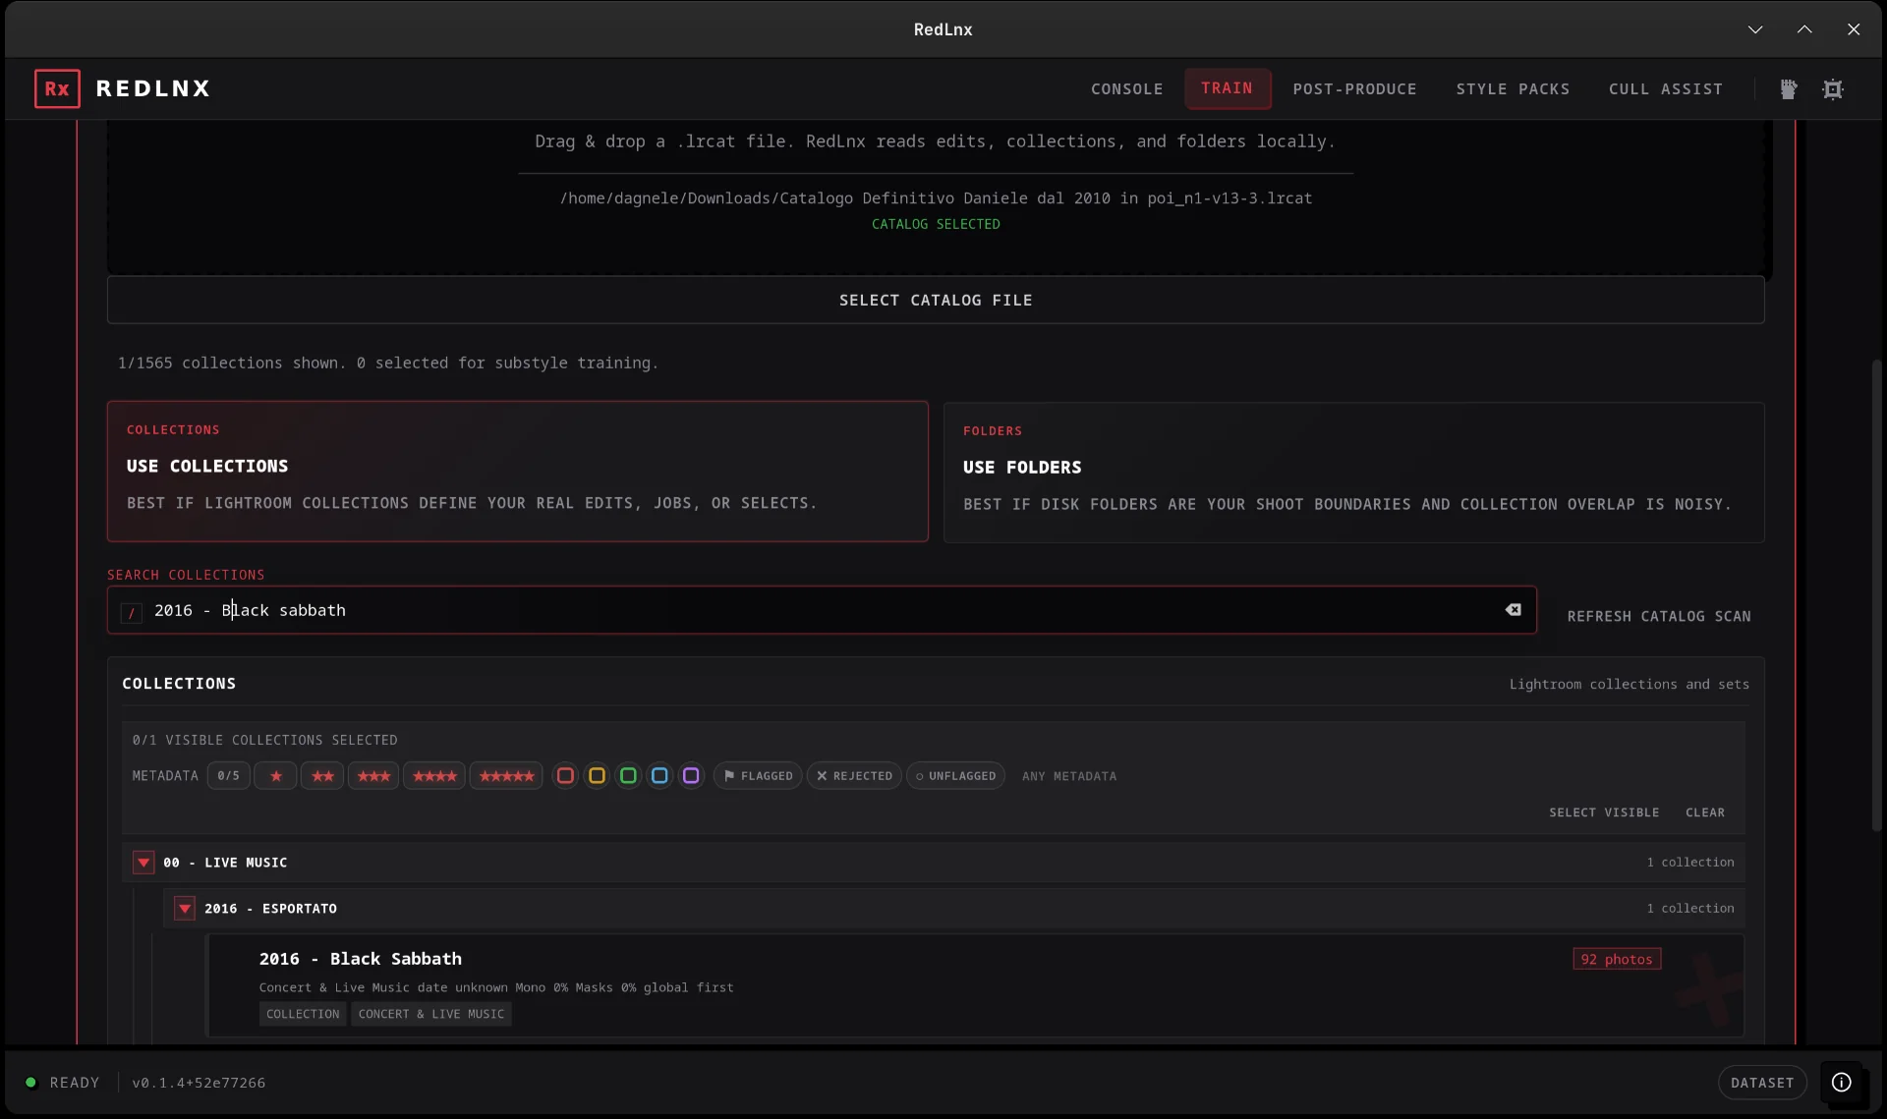Filter by three star rating
Viewport: 1887px width, 1119px height.
(373, 776)
